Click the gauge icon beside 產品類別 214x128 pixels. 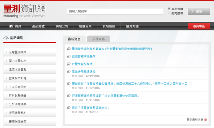click(6, 38)
